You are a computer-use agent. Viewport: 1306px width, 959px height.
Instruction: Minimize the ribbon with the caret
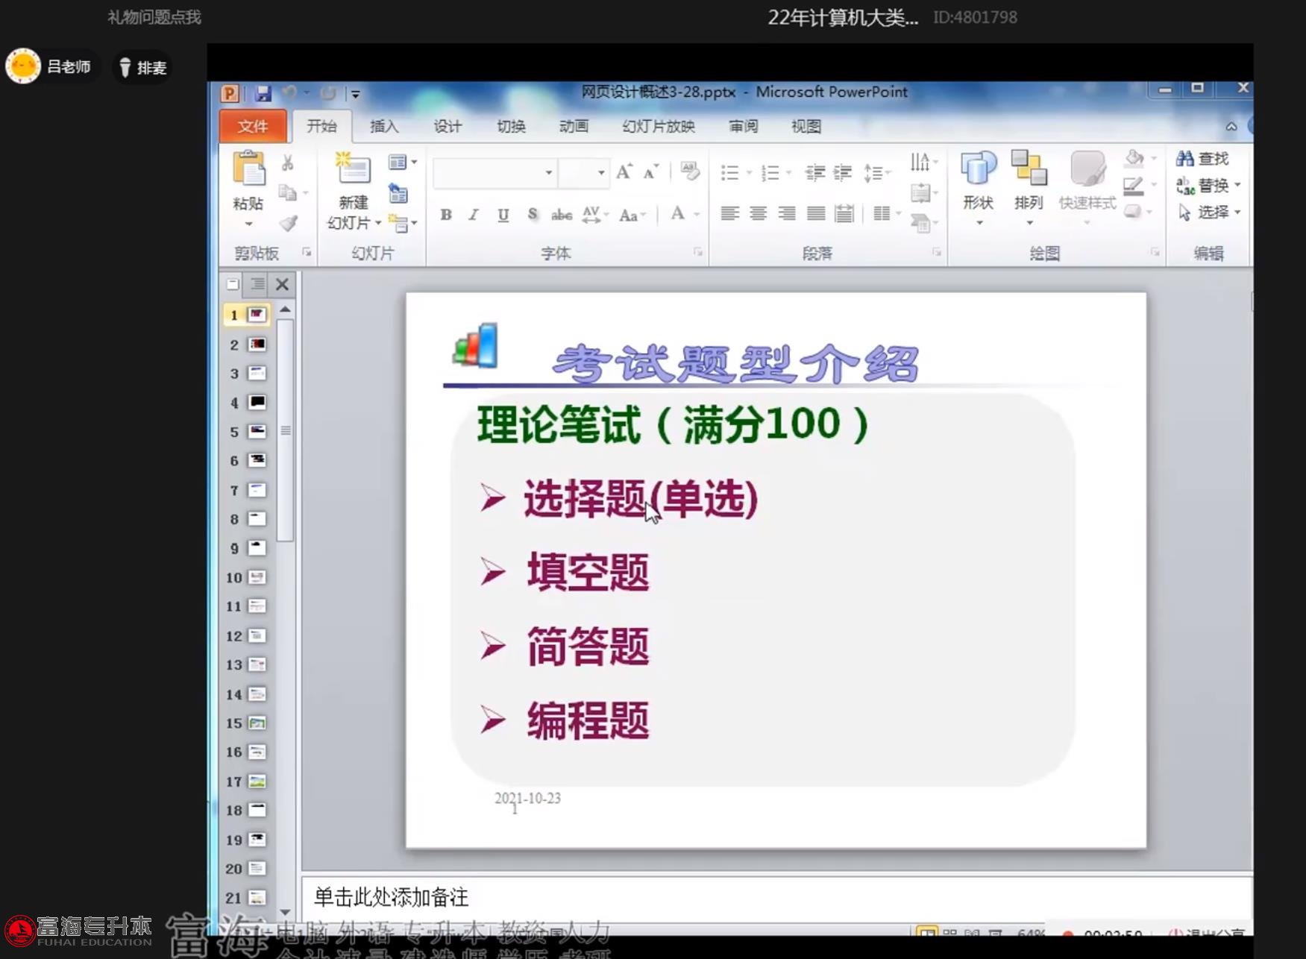[1231, 127]
